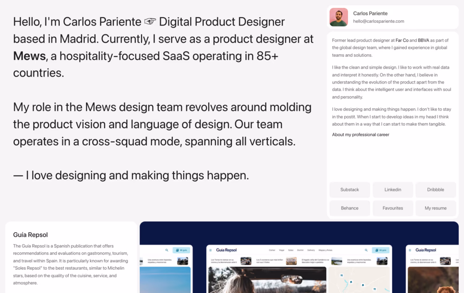Click the Guía Repsol description paragraph
Image resolution: width=464 pixels, height=293 pixels.
pyautogui.click(x=71, y=264)
